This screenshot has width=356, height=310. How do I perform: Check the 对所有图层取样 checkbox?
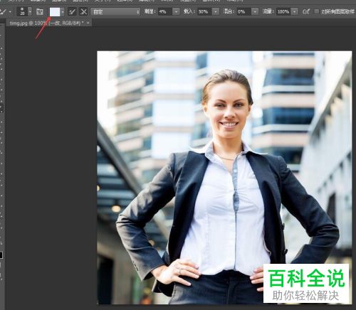click(x=317, y=11)
